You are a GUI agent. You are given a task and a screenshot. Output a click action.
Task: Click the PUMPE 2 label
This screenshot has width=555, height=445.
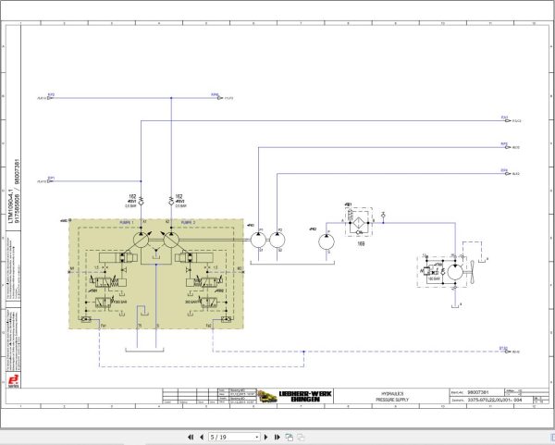tap(188, 222)
